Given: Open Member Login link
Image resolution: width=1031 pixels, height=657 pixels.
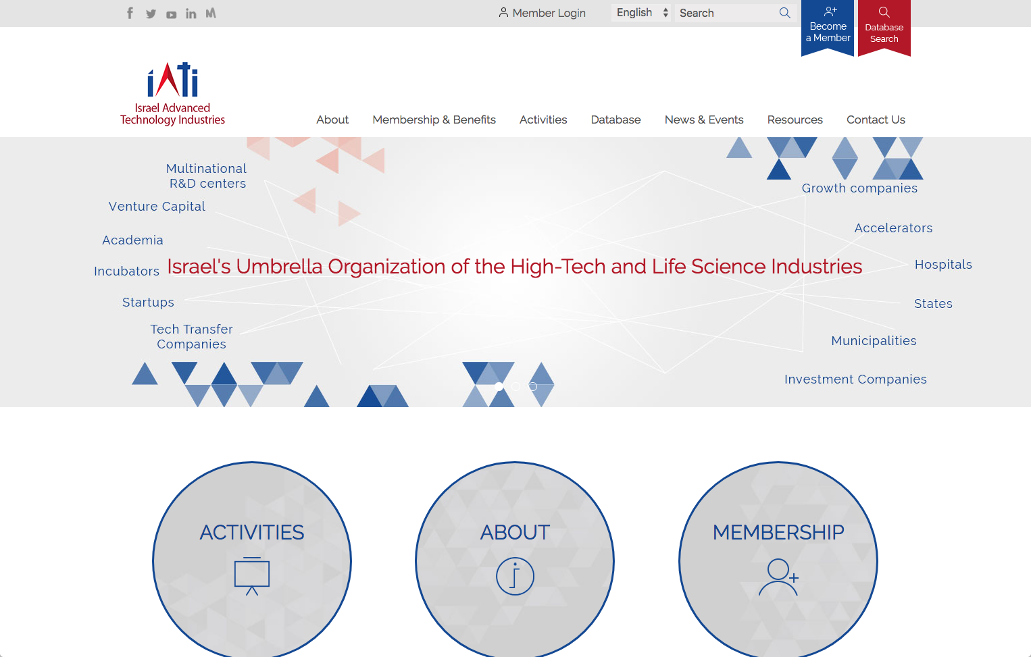Looking at the screenshot, I should coord(543,13).
